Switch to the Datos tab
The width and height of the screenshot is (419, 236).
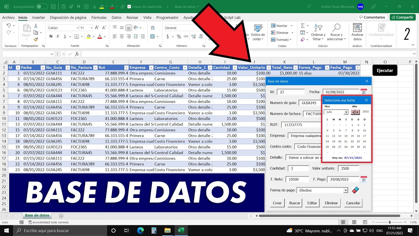117,17
